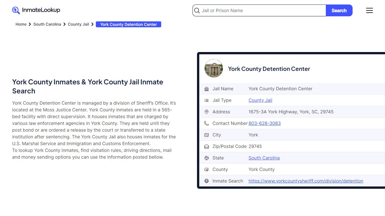Open the South Carolina state link in table
Viewport: 385px width, 216px height.
264,158
